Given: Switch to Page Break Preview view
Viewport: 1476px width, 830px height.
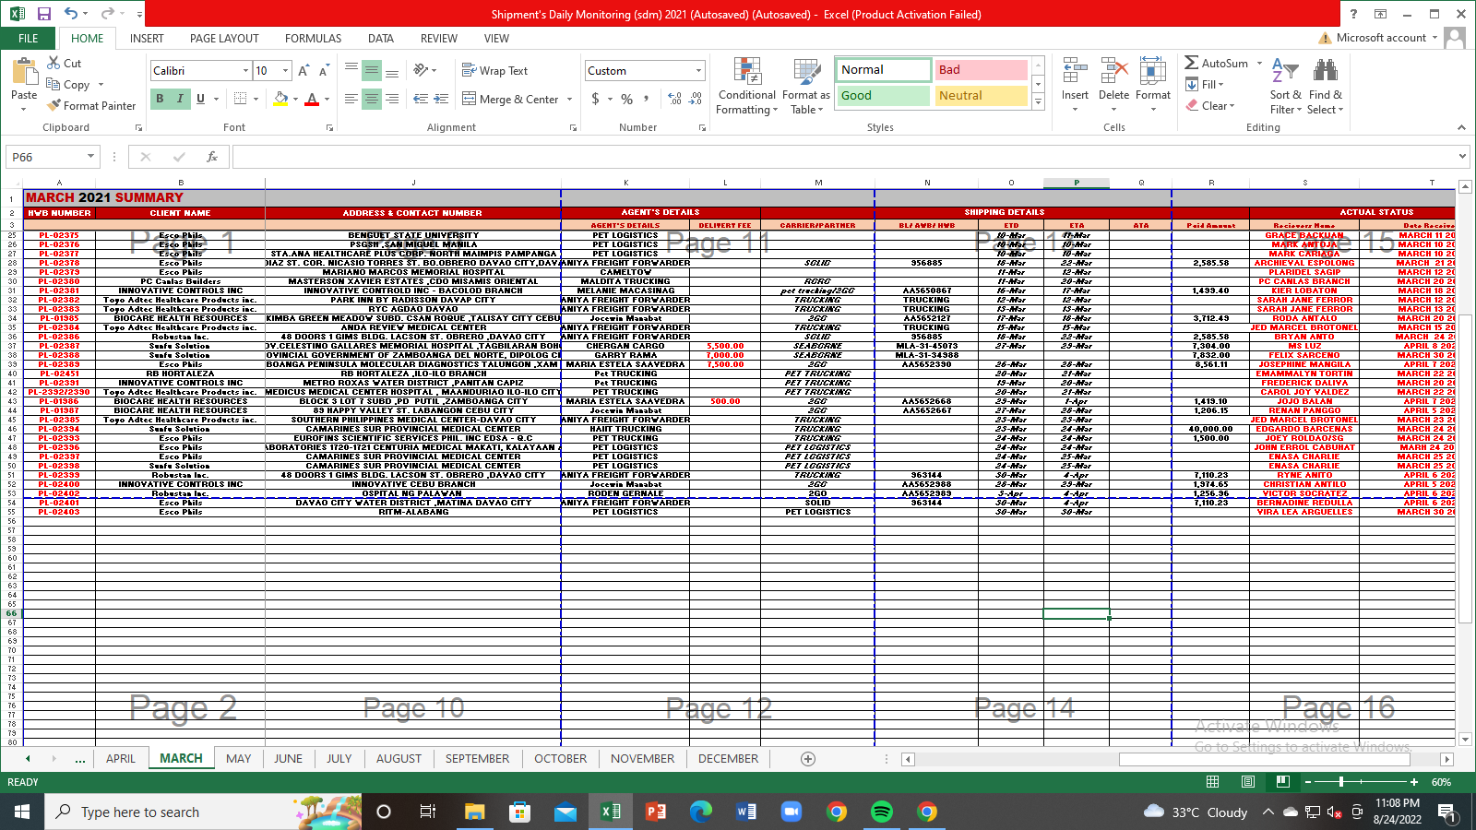Looking at the screenshot, I should [1282, 782].
